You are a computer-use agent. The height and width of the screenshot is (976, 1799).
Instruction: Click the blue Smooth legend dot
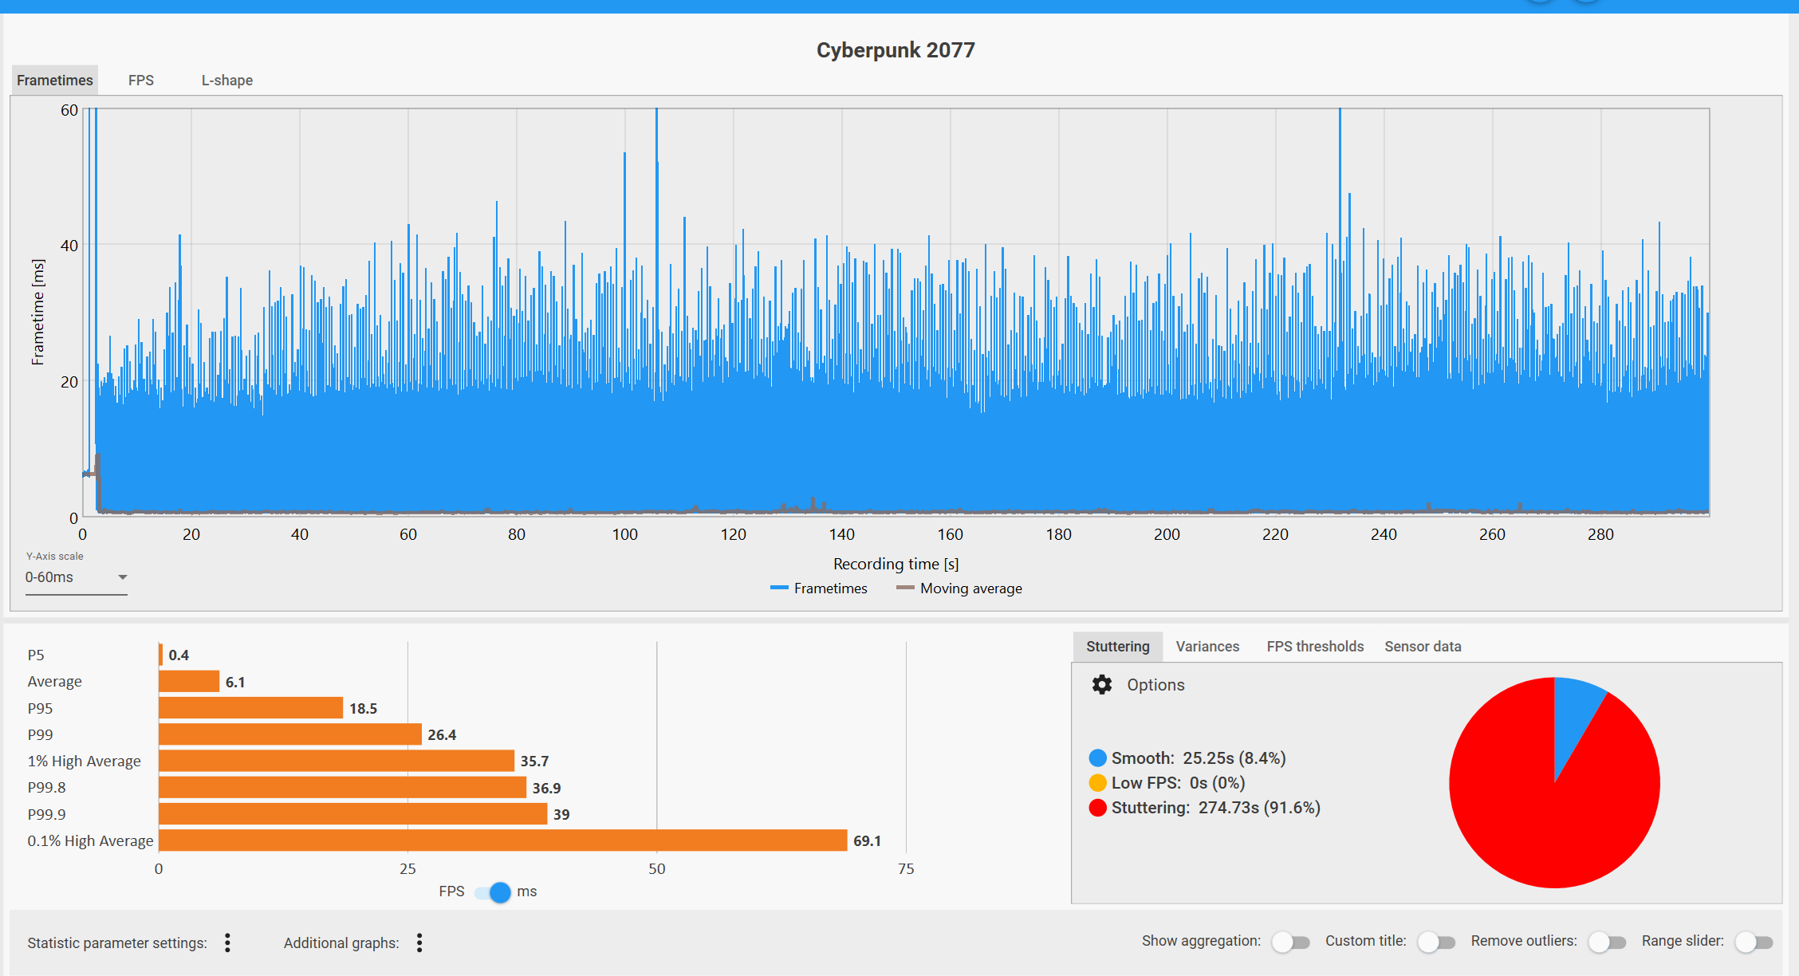(x=1097, y=758)
